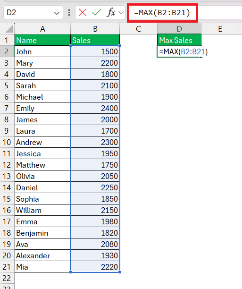
Task: Open the Name Box dropdown arrow
Action: click(x=57, y=13)
